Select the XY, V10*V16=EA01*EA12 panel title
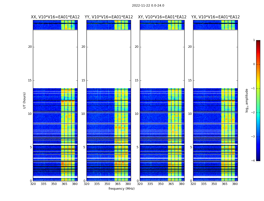Viewport: 264px width, 201px height. click(x=162, y=17)
